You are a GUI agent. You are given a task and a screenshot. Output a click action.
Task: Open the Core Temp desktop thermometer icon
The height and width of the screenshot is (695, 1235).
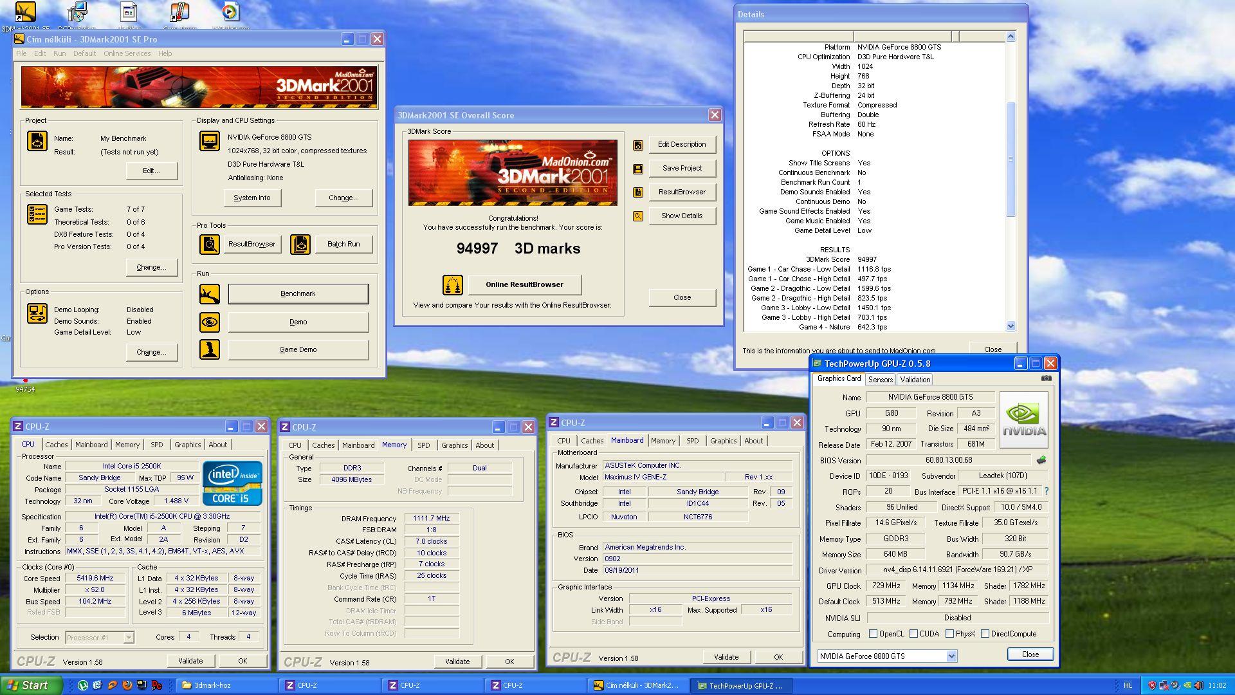179,15
